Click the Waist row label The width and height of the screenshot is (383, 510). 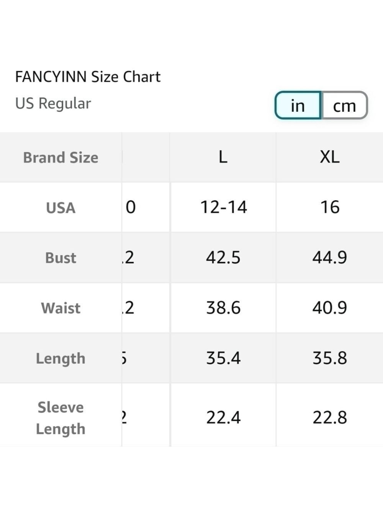(x=61, y=308)
